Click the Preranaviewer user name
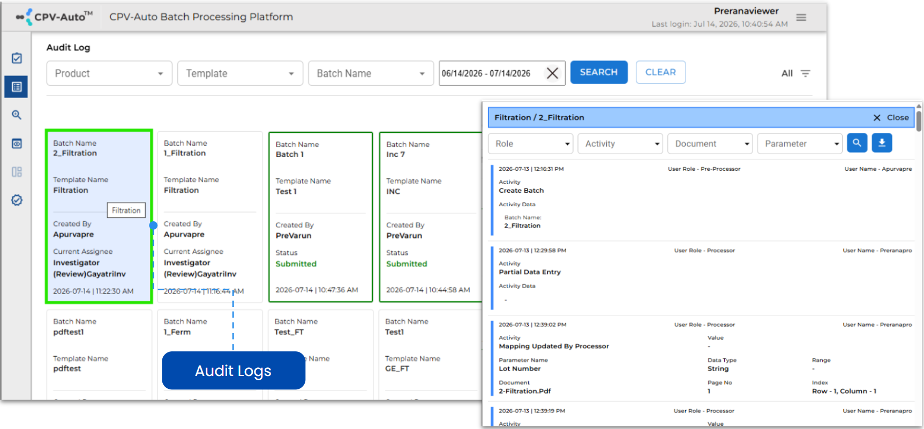 [x=746, y=11]
